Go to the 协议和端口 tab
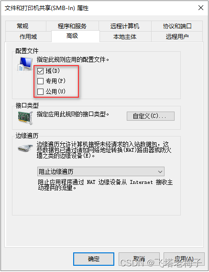 click(177, 26)
